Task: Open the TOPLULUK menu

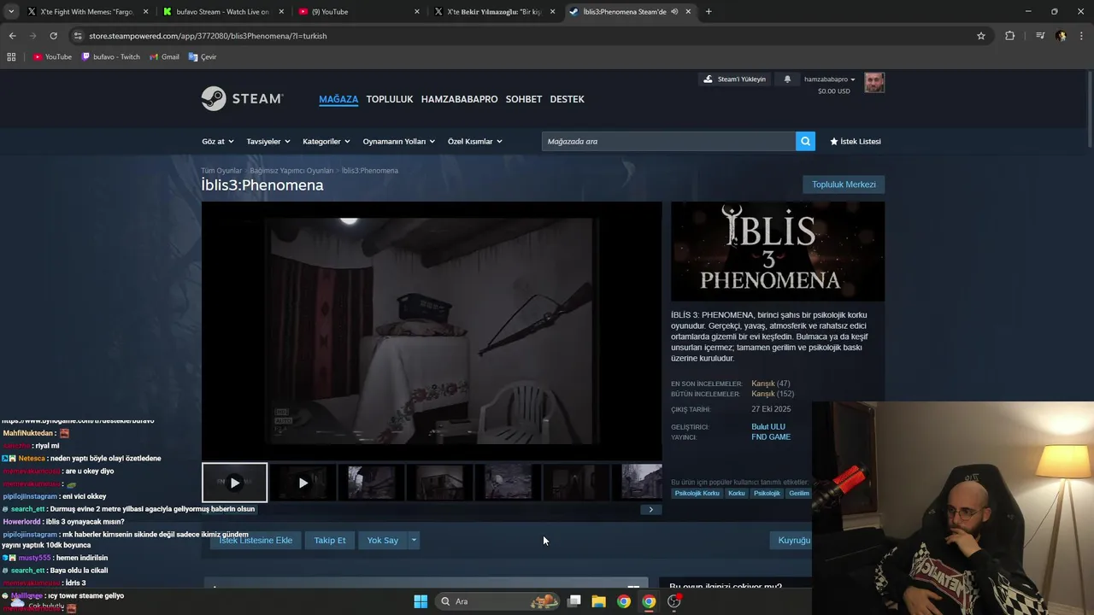Action: [390, 99]
